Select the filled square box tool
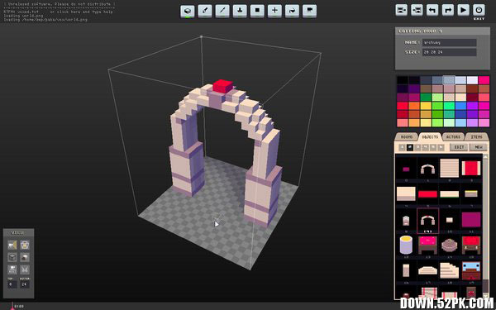This screenshot has width=496, height=310. click(257, 11)
